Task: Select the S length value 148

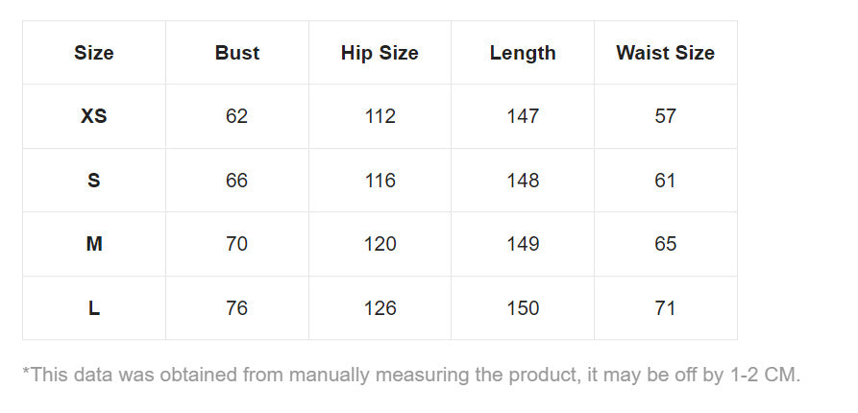Action: click(x=523, y=181)
